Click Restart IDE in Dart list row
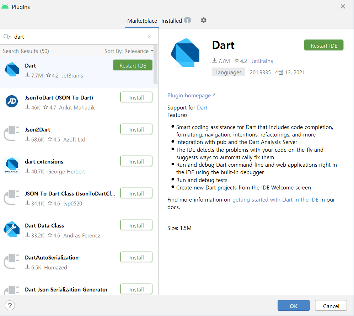Image resolution: width=354 pixels, height=316 pixels. [133, 65]
